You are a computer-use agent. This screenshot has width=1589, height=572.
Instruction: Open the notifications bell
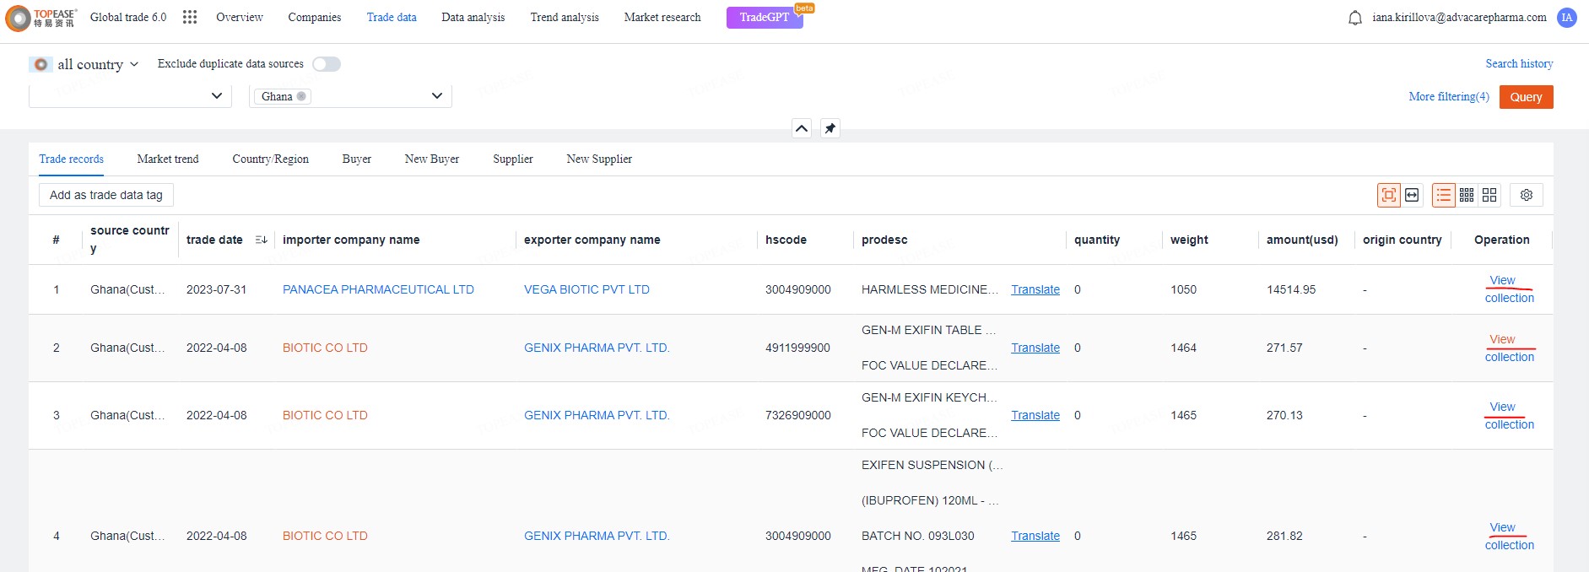tap(1354, 18)
